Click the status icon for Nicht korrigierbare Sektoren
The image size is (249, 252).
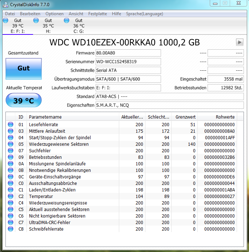(x=11, y=216)
